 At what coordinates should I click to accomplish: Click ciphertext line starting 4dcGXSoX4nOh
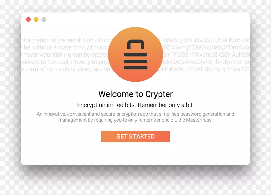click(206, 62)
